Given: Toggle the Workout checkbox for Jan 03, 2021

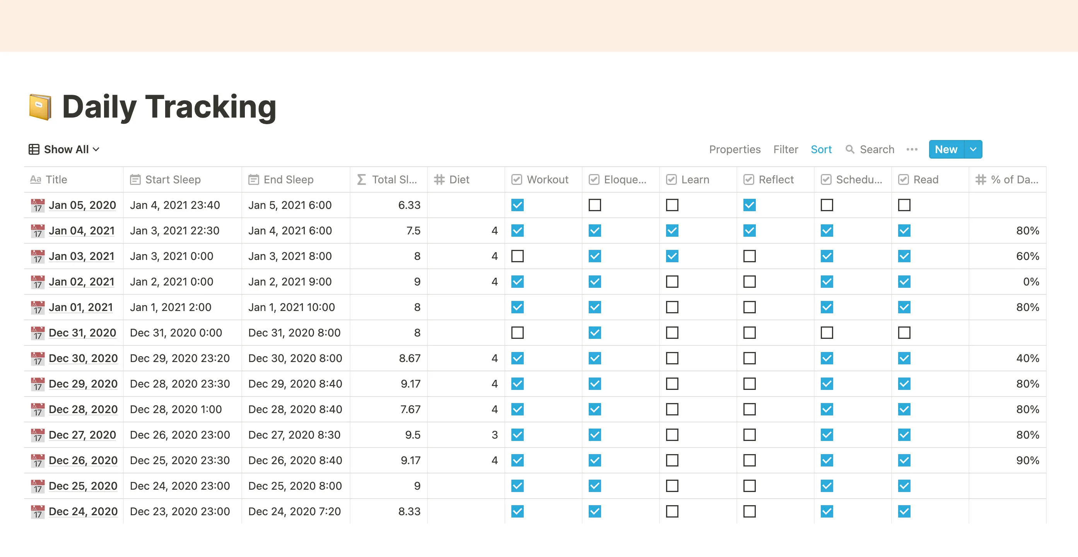Looking at the screenshot, I should tap(517, 256).
